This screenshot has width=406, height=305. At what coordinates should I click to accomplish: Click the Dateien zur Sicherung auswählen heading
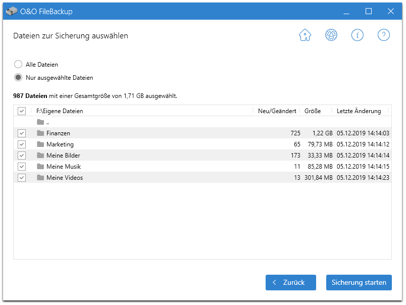(71, 36)
